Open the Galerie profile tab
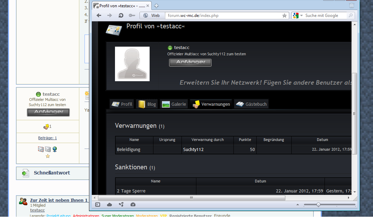 (174, 104)
